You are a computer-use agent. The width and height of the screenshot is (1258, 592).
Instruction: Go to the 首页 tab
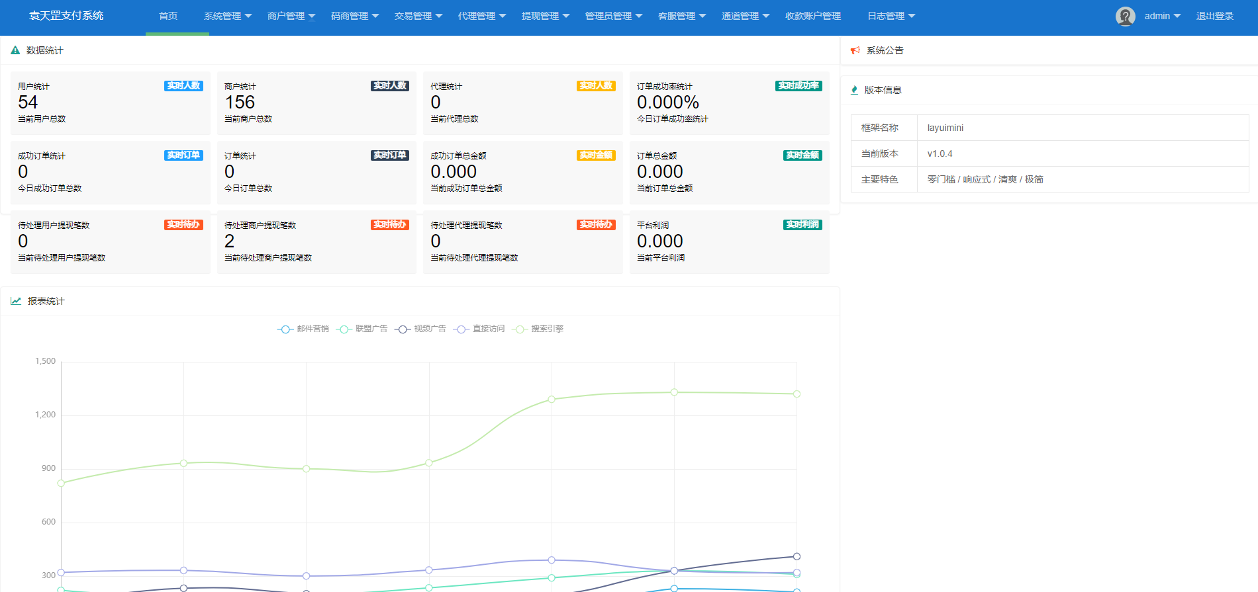coord(168,16)
